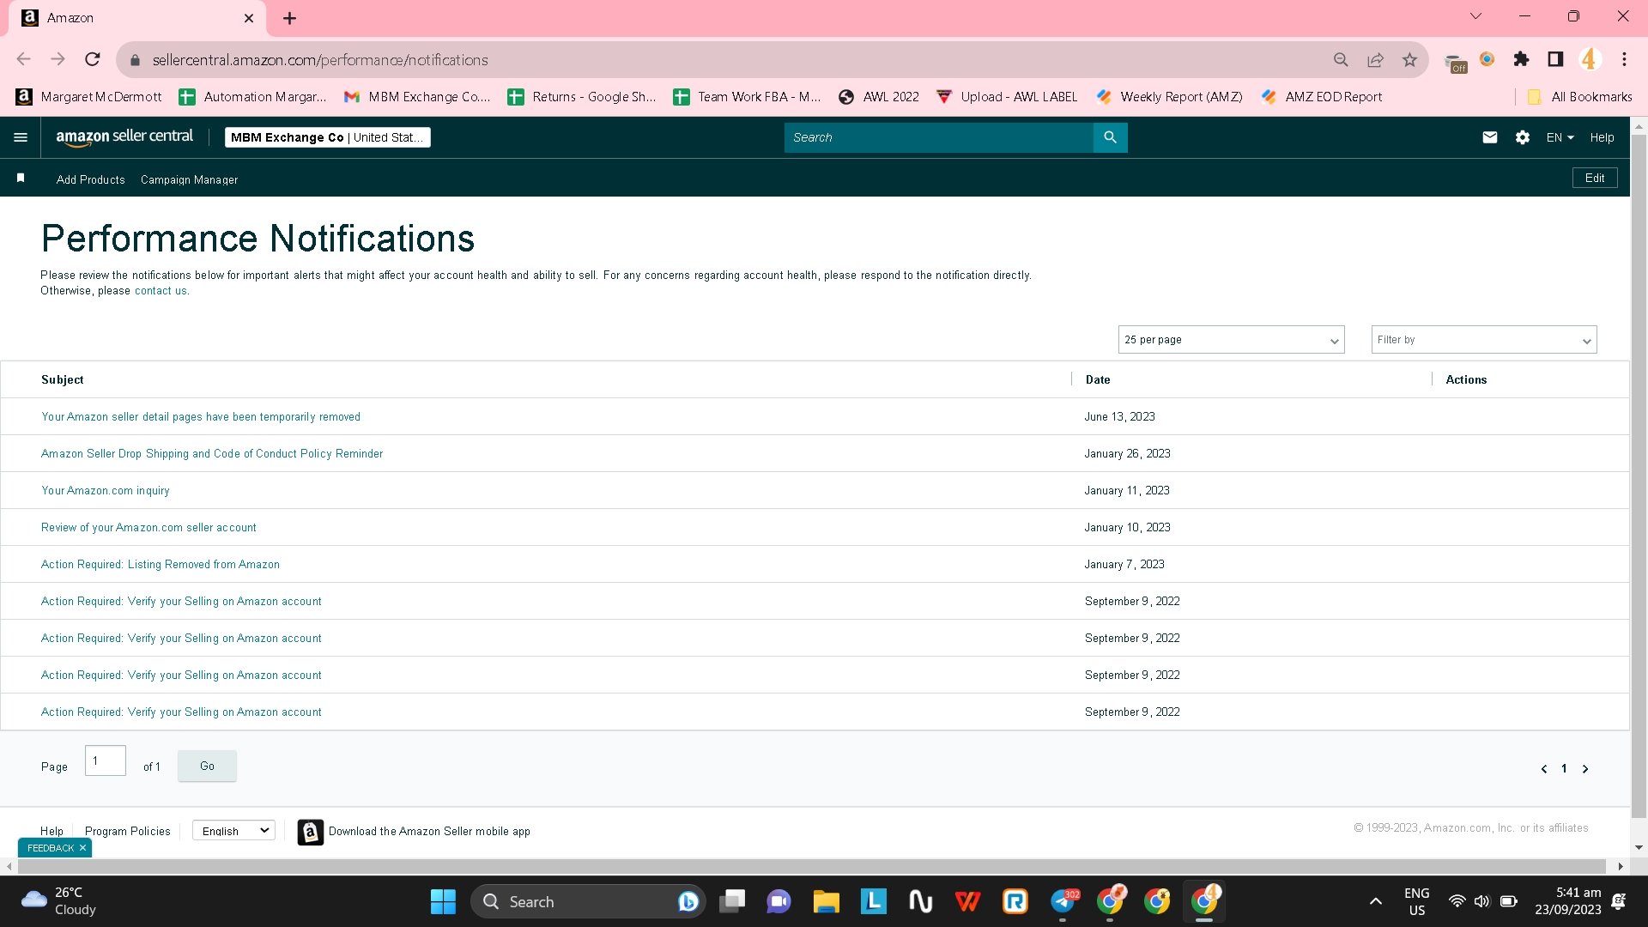Viewport: 1648px width, 927px height.
Task: Open the ENG US language indicator
Action: pyautogui.click(x=1416, y=901)
